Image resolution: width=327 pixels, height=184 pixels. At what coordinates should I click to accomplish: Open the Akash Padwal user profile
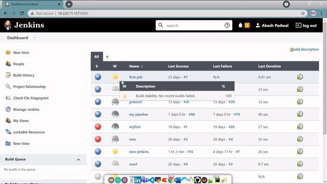point(272,25)
